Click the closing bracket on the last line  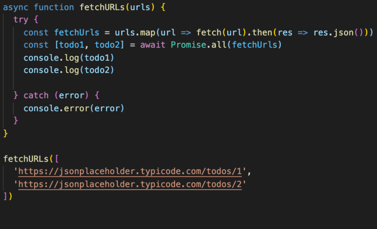pyautogui.click(x=5, y=197)
